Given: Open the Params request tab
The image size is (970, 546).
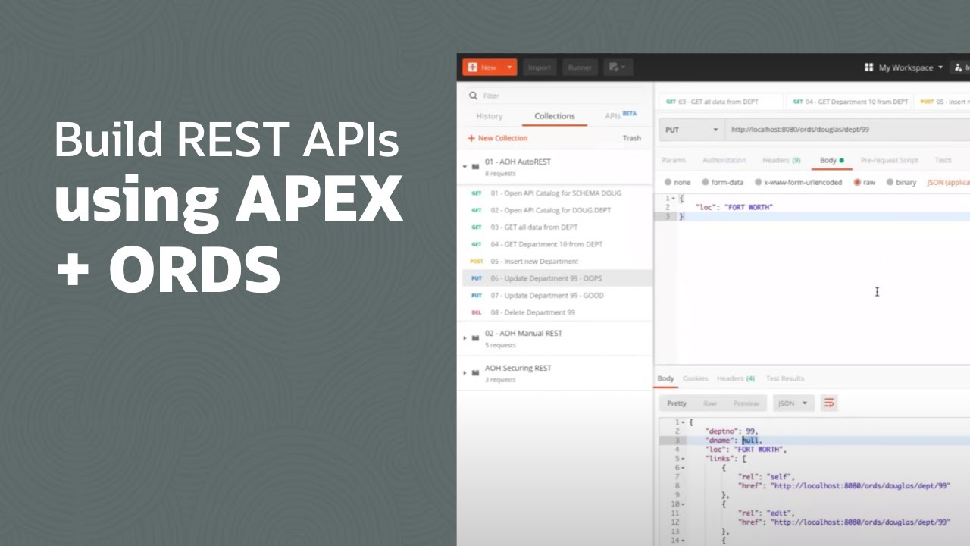Looking at the screenshot, I should 673,160.
